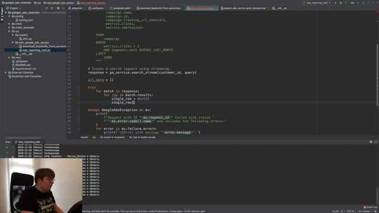379x213 pixels.
Task: Click 'for batch in response' breadcrumb
Action: click(x=112, y=137)
